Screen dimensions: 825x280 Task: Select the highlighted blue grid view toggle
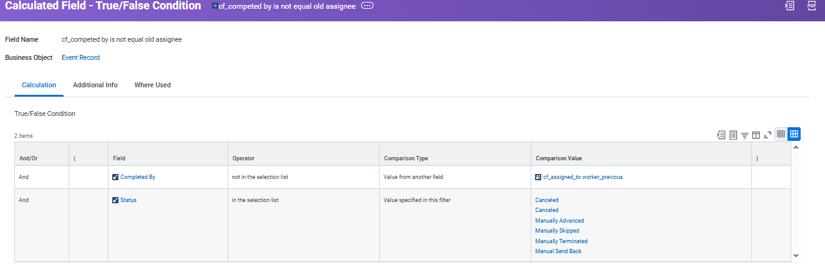(794, 134)
